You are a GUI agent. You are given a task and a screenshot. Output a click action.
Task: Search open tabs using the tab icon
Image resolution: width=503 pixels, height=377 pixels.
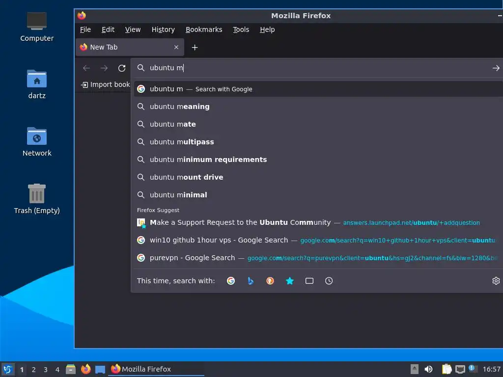(309, 281)
